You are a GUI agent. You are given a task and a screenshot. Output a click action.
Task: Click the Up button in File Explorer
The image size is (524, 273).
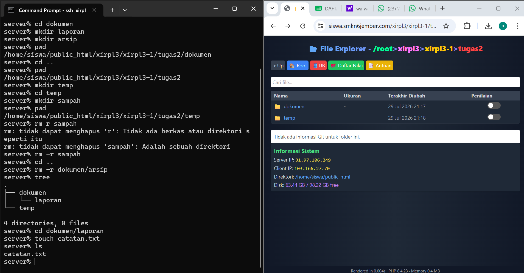(x=278, y=66)
